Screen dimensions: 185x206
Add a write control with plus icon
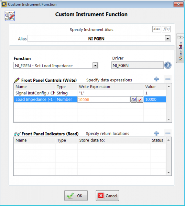coord(156,79)
